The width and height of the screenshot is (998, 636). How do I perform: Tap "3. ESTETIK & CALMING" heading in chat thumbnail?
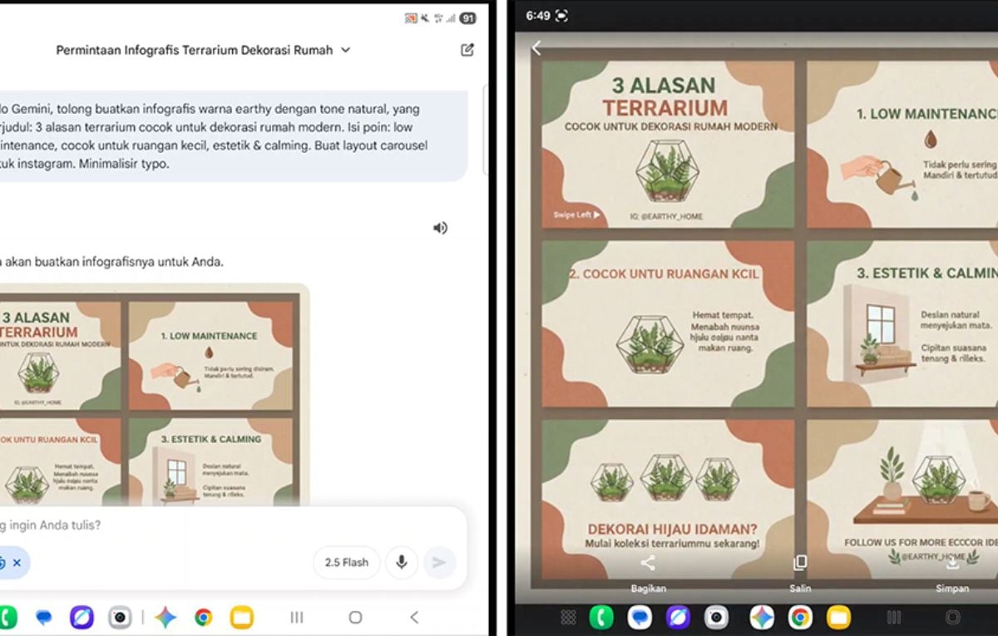210,439
